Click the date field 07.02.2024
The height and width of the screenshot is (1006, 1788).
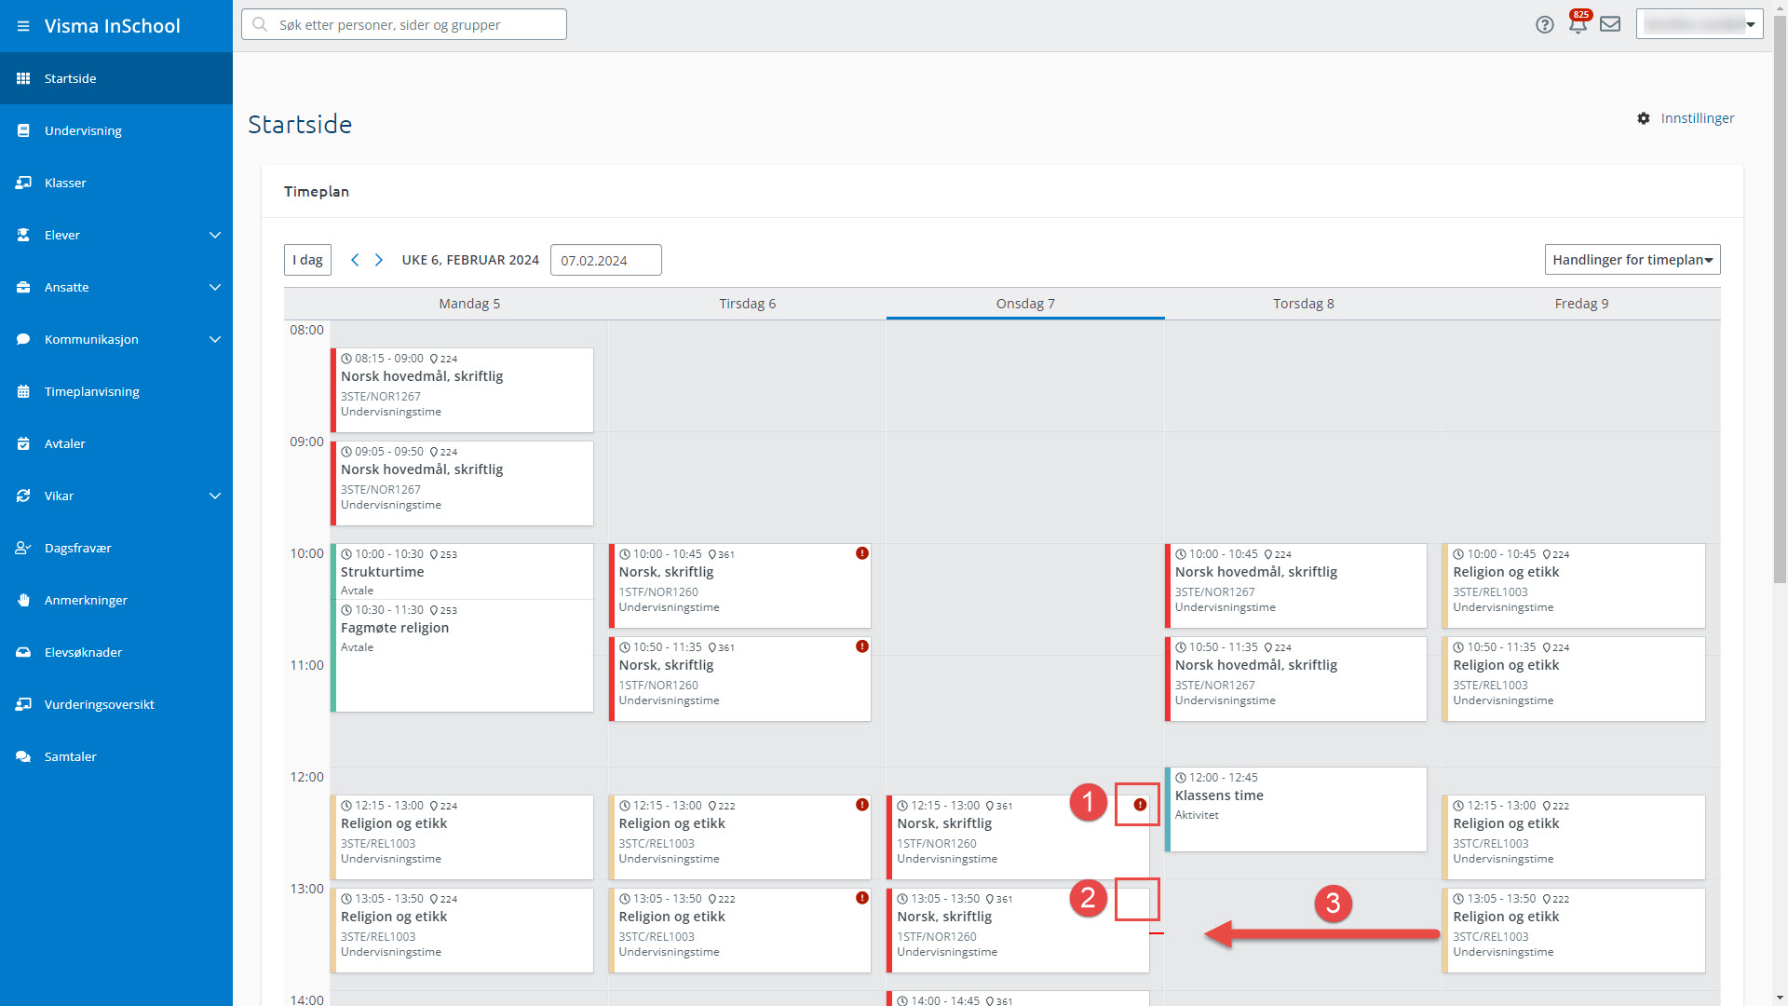coord(606,260)
